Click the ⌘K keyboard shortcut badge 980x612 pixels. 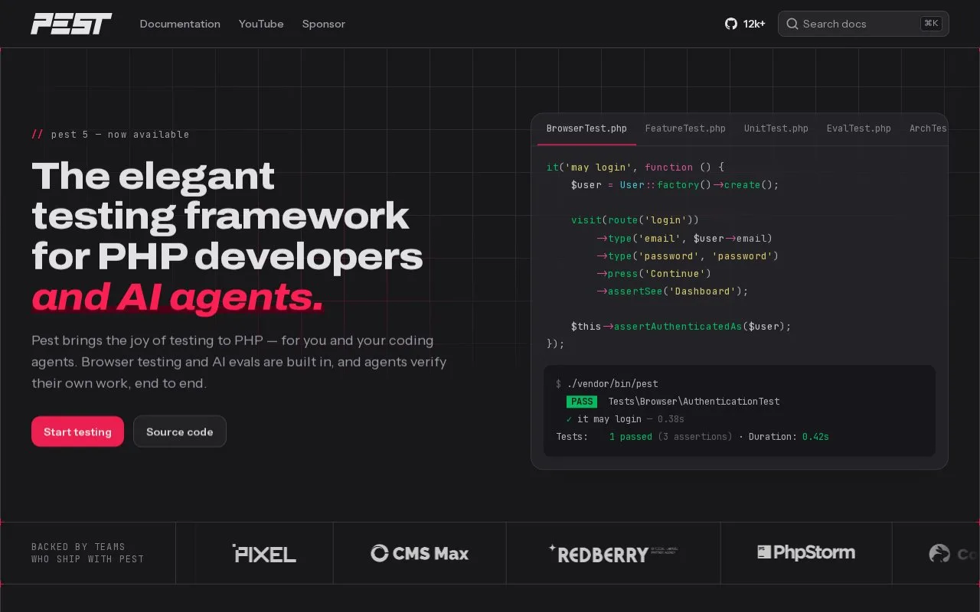point(931,24)
